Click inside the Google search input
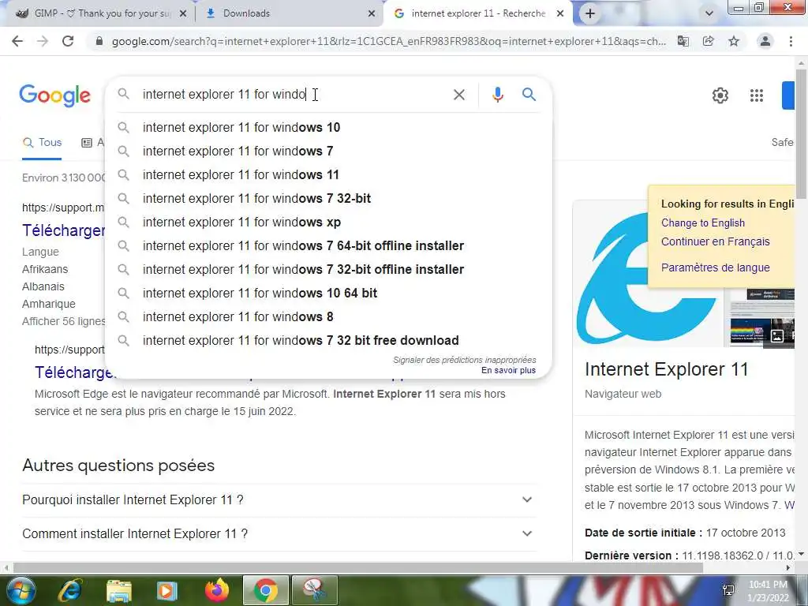Screen dimensions: 808x606 click(294, 95)
